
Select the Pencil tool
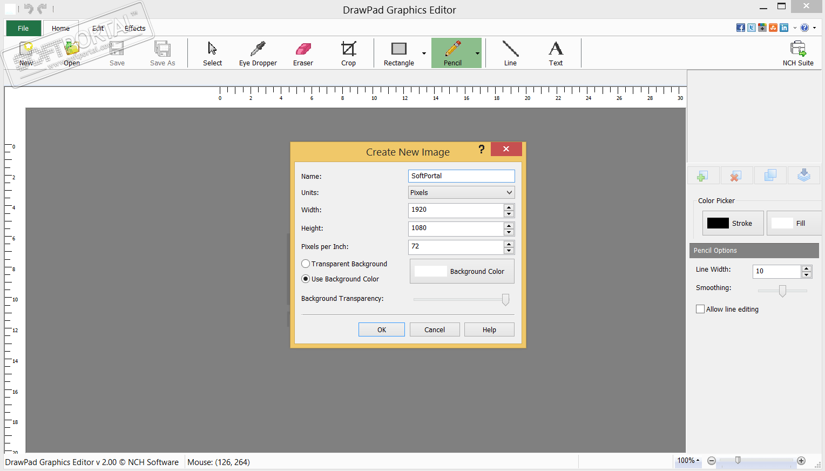pyautogui.click(x=452, y=53)
